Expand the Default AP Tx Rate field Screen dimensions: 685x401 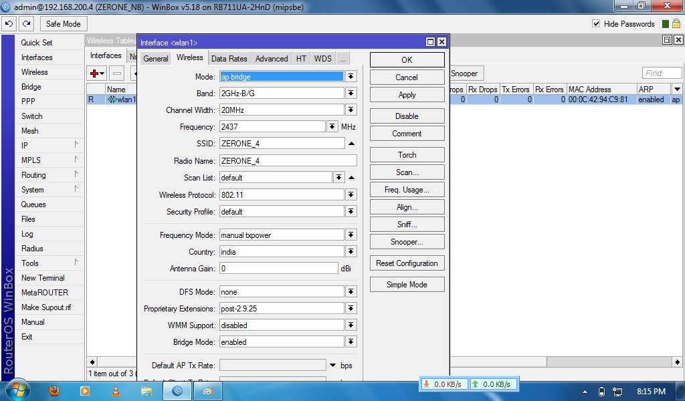click(333, 365)
